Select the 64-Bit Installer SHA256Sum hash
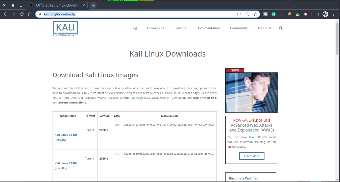 (x=169, y=125)
